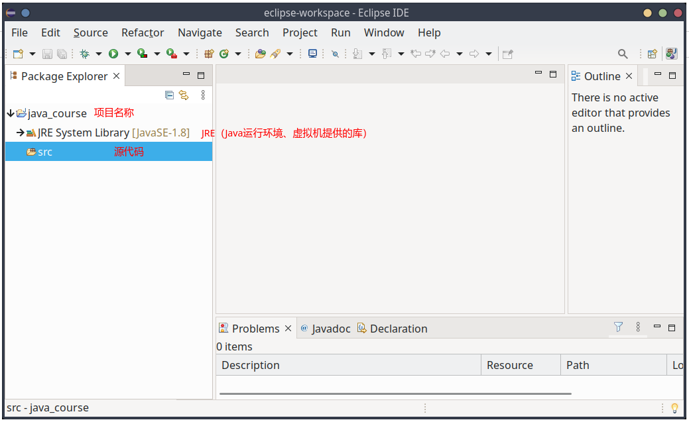689x422 pixels.
Task: Click the New Java Package icon
Action: pyautogui.click(x=209, y=54)
